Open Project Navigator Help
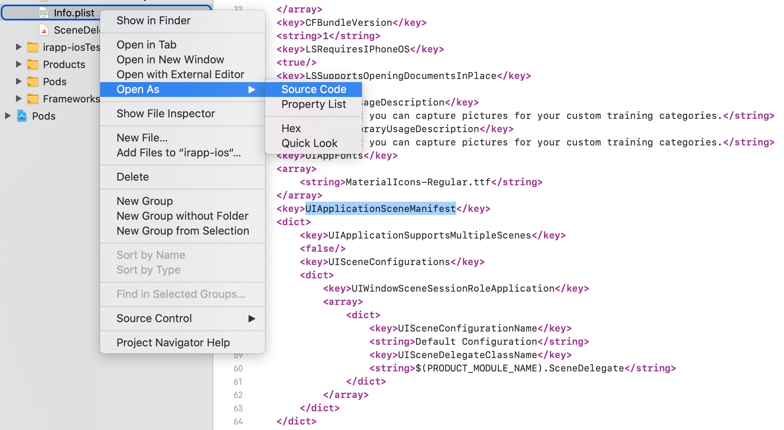Screen dimensions: 784x430 173,342
